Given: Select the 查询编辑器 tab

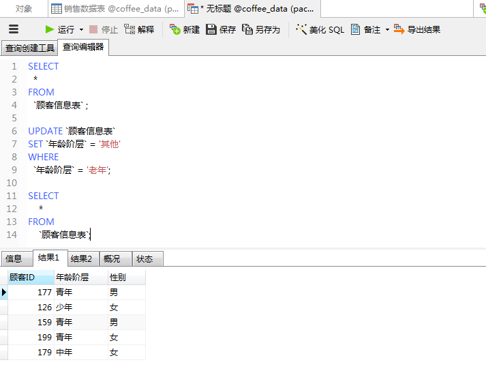Looking at the screenshot, I should (x=83, y=47).
